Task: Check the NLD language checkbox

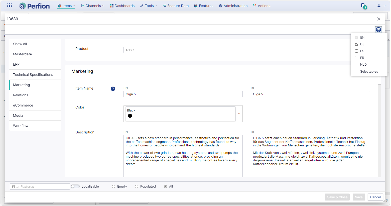Action: pyautogui.click(x=356, y=64)
